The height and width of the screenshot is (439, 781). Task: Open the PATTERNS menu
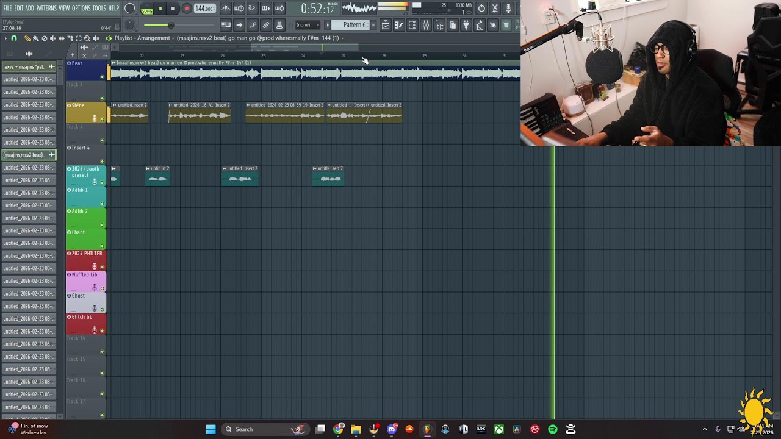(x=46, y=9)
